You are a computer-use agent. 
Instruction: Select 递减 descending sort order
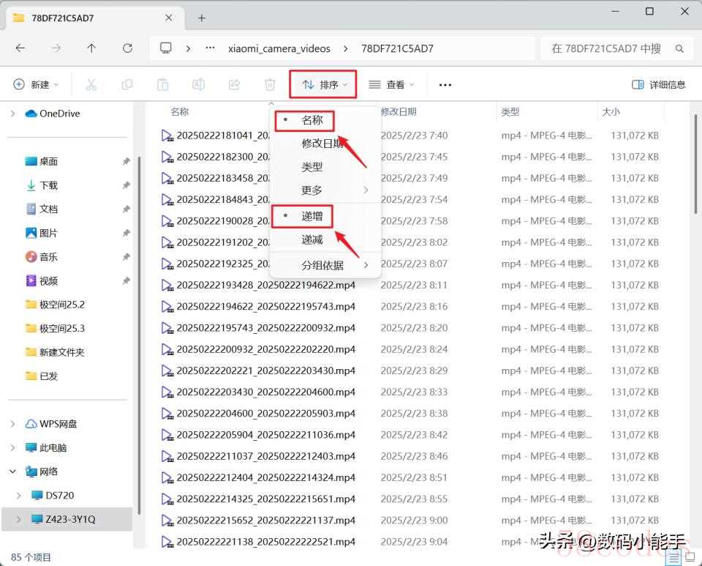[x=312, y=239]
